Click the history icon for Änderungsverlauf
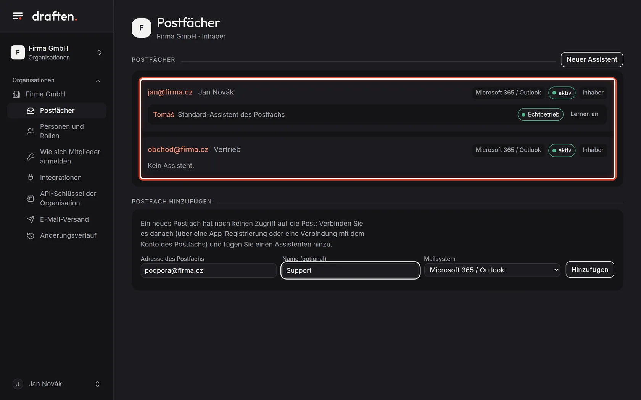The image size is (641, 400). pyautogui.click(x=31, y=236)
